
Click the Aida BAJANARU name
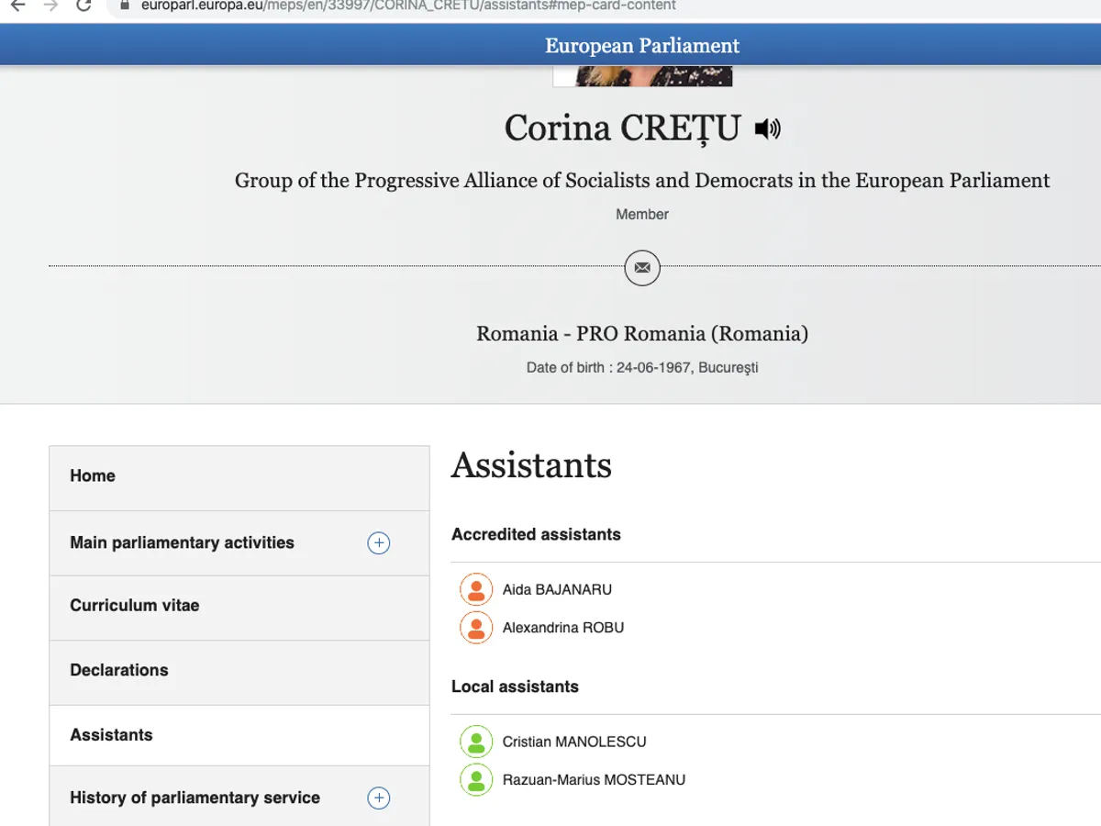pos(557,590)
